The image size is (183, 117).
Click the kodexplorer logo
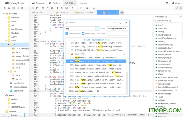15,3
